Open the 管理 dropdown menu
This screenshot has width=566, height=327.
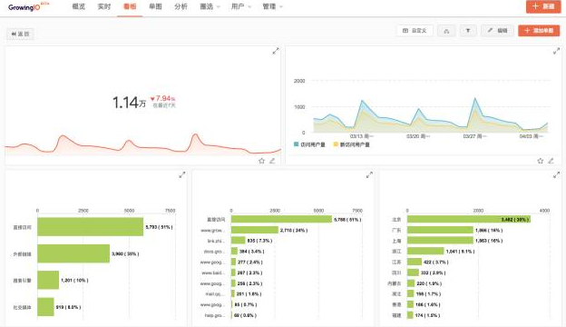pos(272,6)
